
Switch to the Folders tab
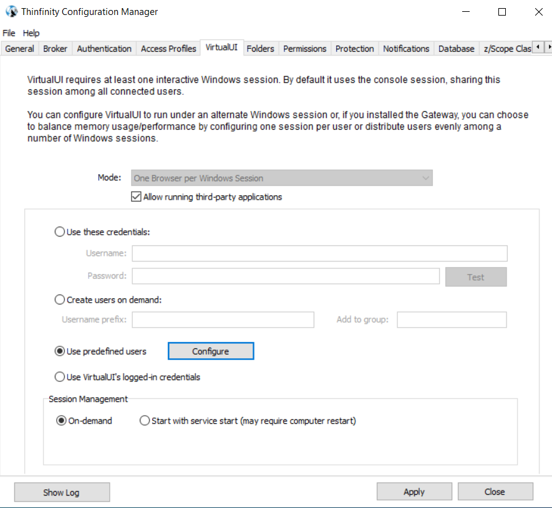(x=260, y=49)
